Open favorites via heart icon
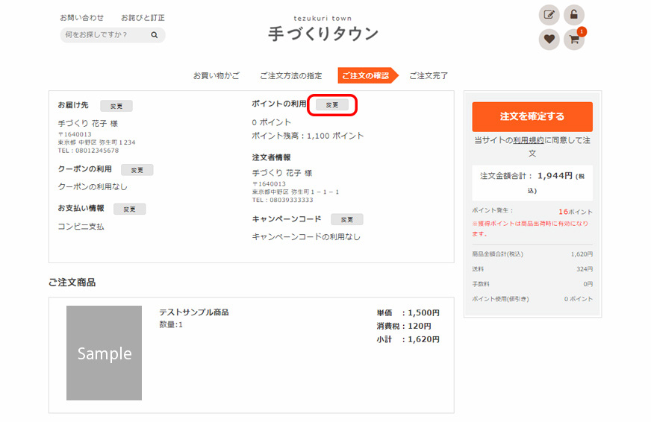 pos(549,40)
